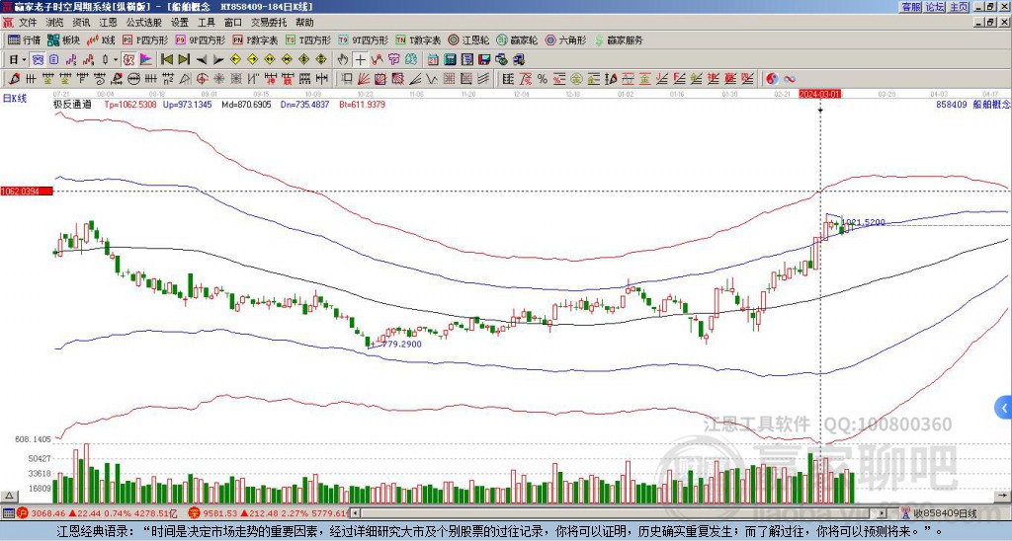
Task: Select the Gann fan lines tool
Action: point(364,79)
